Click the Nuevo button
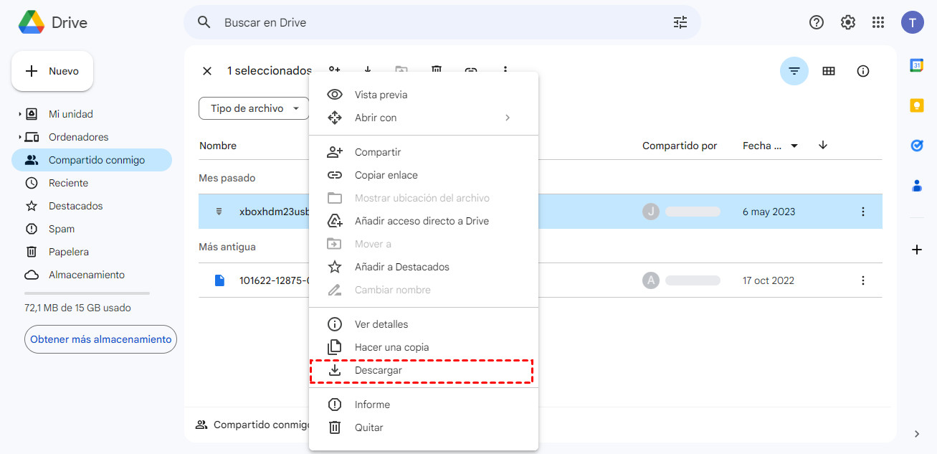The height and width of the screenshot is (454, 937). click(x=52, y=71)
